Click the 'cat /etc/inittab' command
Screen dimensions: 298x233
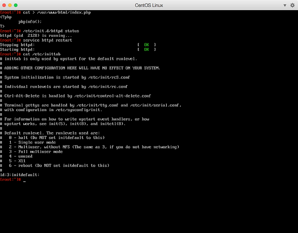pyautogui.click(x=42, y=54)
